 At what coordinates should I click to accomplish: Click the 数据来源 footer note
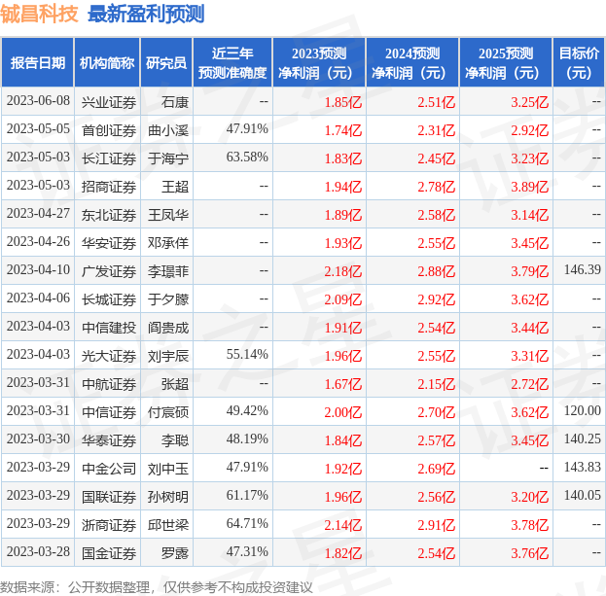tap(156, 587)
